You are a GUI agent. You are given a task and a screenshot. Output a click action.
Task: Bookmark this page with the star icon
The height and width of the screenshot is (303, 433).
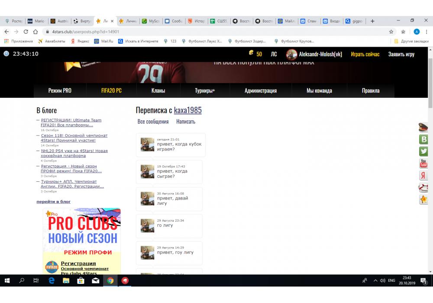(391, 32)
